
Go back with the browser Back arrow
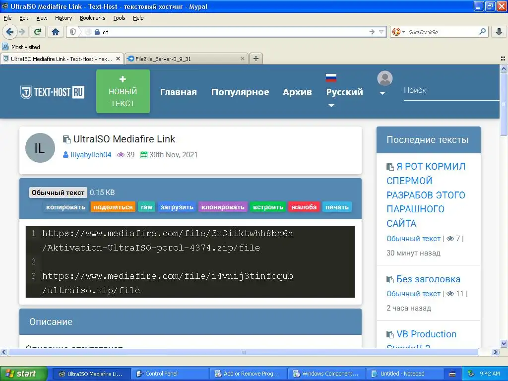point(10,32)
